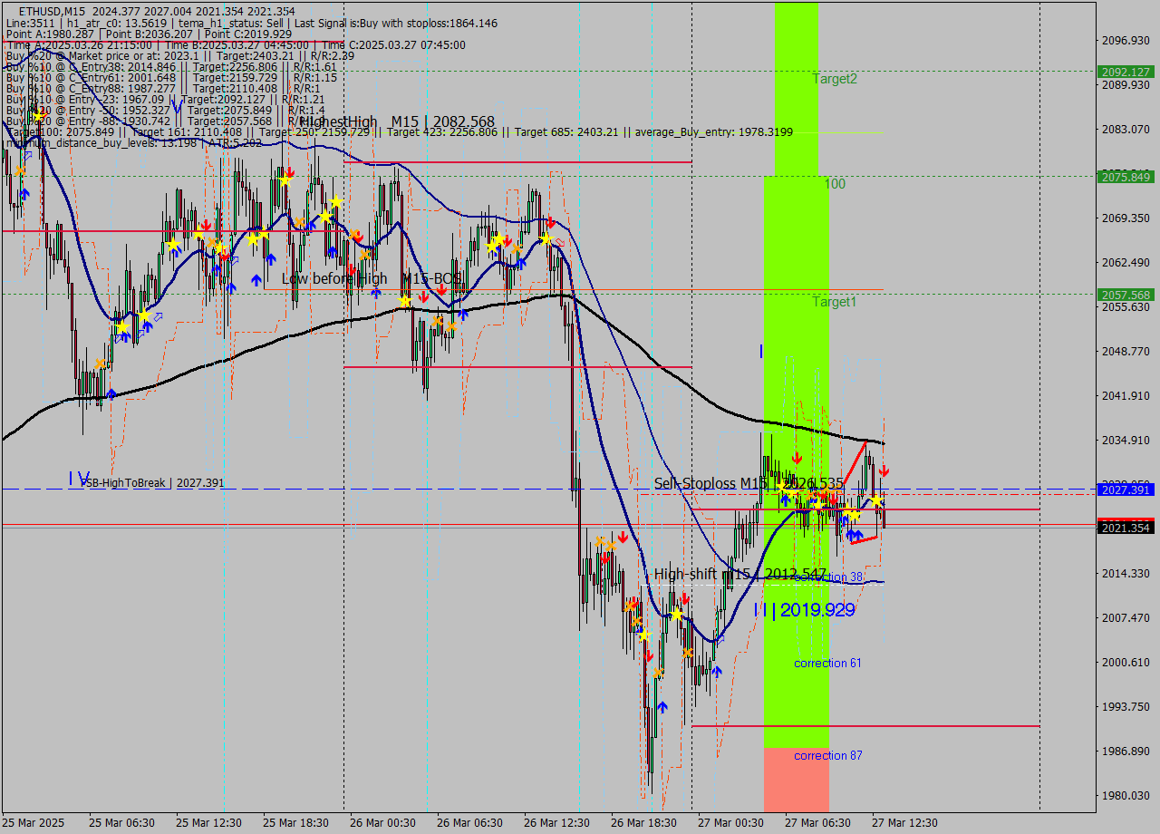Click the blue up arrow below the 27 Mar 00:30 low
Viewport: 1160px width, 834px height.
tap(717, 672)
